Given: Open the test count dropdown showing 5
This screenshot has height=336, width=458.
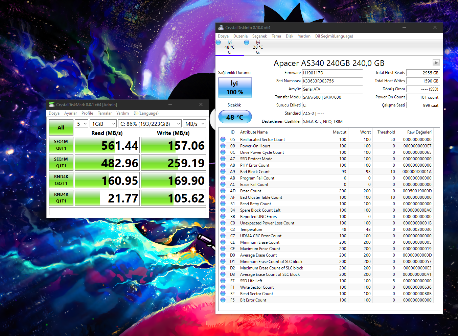Looking at the screenshot, I should (x=82, y=124).
